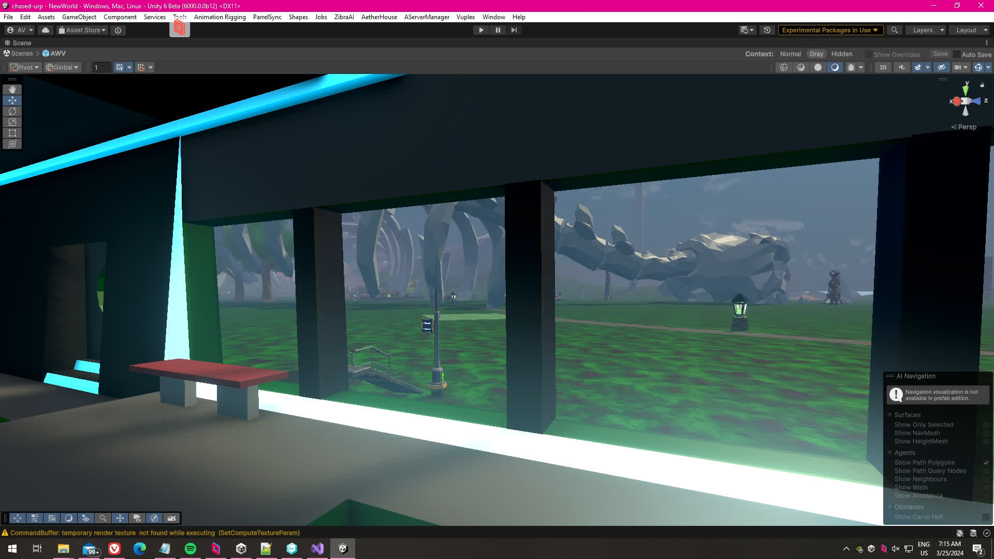This screenshot has height=559, width=994.
Task: Click Experimental Packages In Use button
Action: pyautogui.click(x=830, y=30)
